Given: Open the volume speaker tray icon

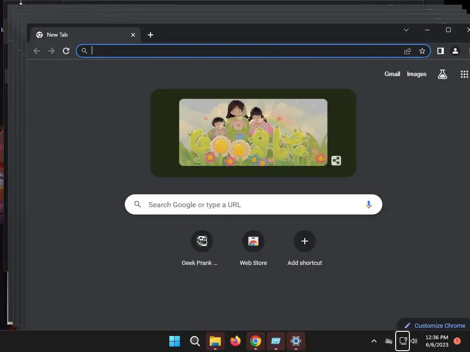Looking at the screenshot, I should pos(414,341).
